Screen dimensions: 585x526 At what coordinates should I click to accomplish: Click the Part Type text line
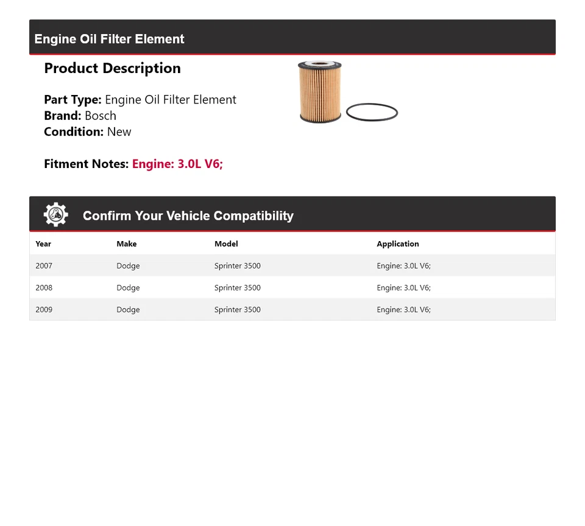[140, 99]
